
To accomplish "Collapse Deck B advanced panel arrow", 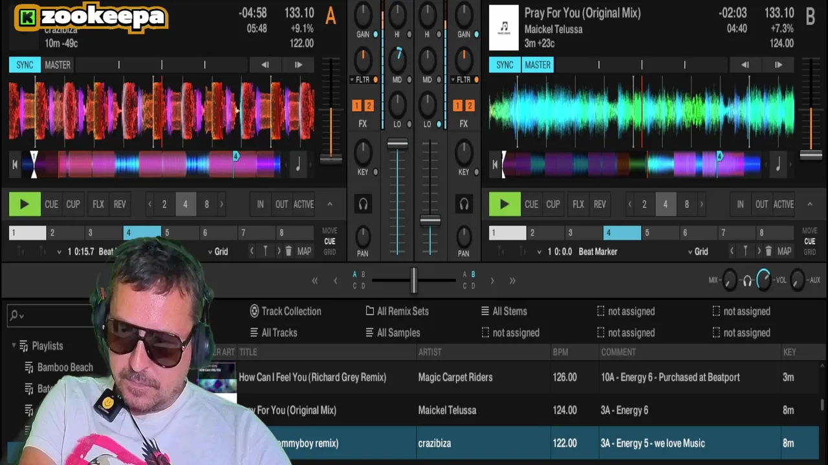I will (x=809, y=204).
